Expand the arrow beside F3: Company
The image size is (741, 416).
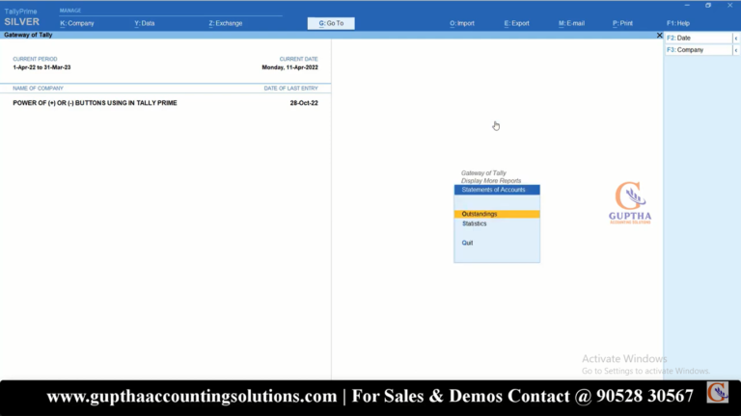point(736,50)
